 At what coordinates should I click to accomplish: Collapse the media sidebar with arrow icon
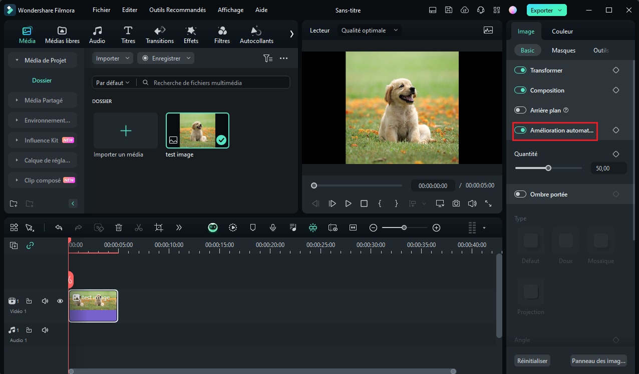coord(73,203)
